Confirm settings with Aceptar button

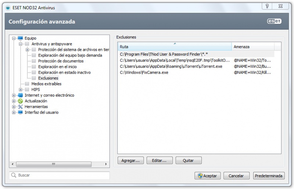(x=207, y=176)
